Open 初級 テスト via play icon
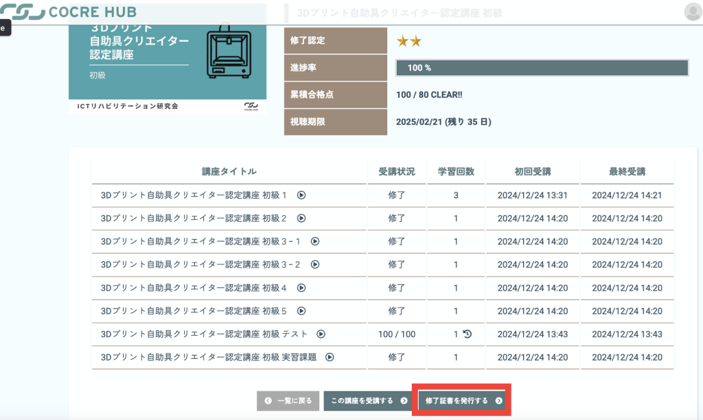 (321, 334)
